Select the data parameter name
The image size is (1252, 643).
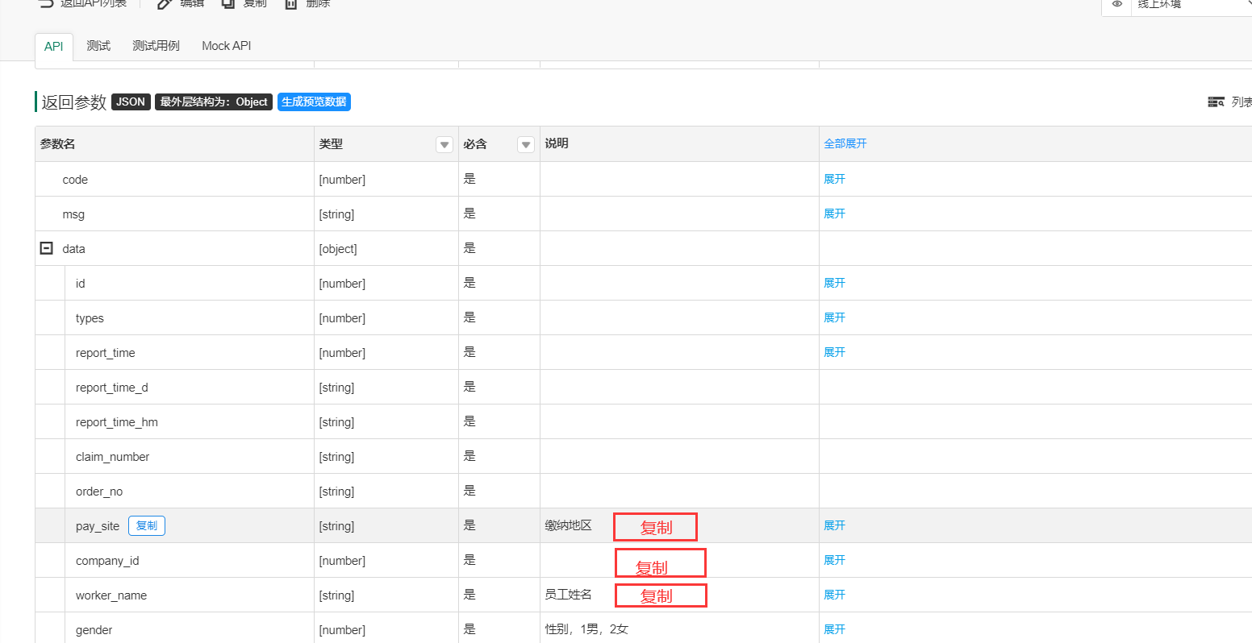(x=73, y=249)
